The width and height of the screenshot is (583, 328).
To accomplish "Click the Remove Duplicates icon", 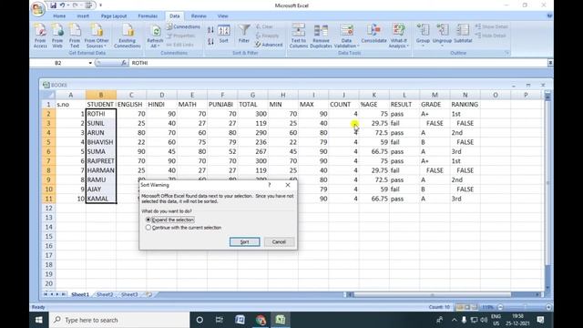I will pyautogui.click(x=321, y=36).
